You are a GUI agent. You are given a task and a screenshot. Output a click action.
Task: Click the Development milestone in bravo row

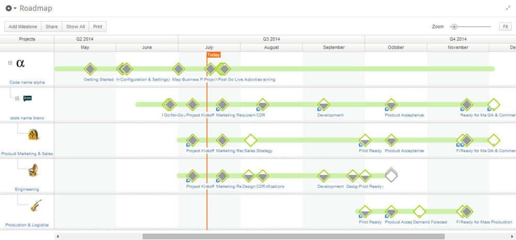[x=324, y=105]
